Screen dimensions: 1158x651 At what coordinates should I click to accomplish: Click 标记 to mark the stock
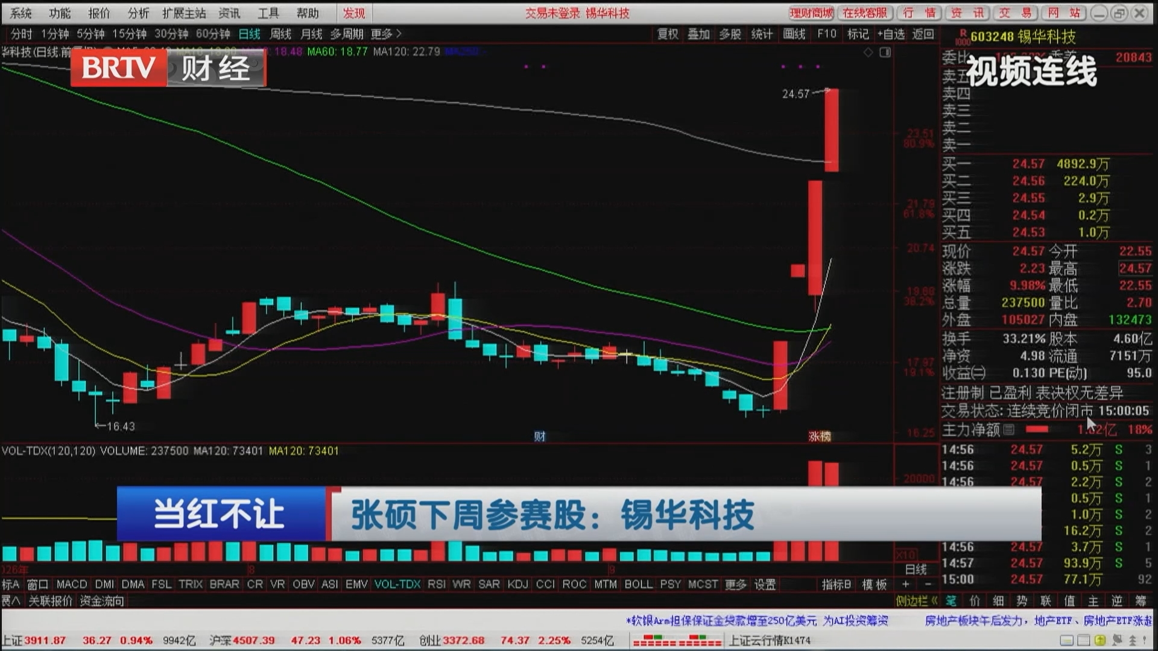[x=858, y=34]
